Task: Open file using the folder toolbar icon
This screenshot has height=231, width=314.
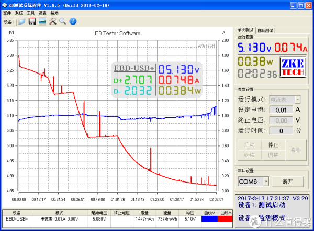Action: coord(22,21)
